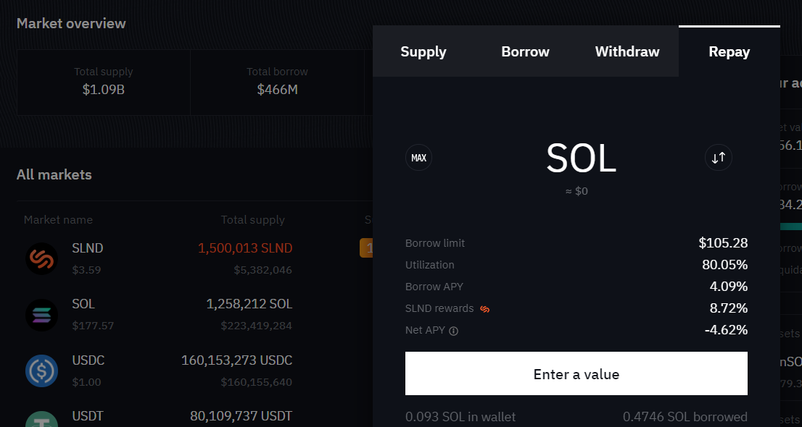Click the USDT market name

pos(88,417)
